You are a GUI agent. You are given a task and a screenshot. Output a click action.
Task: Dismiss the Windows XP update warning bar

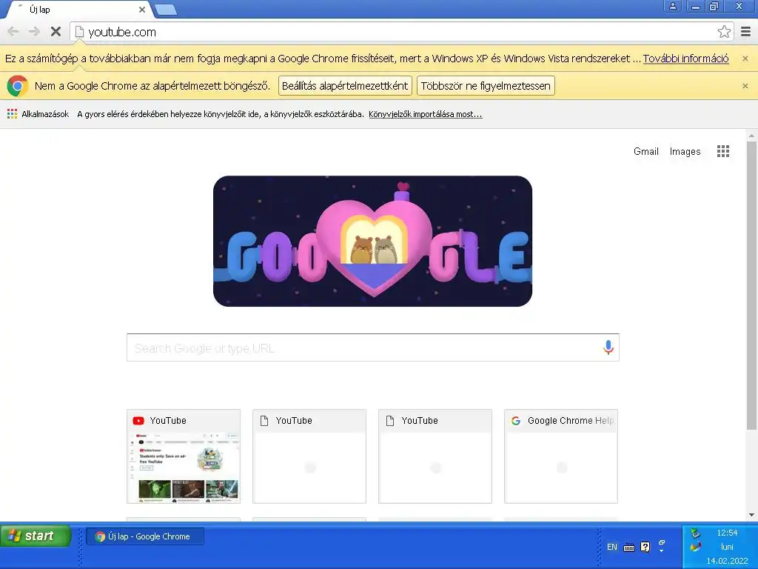point(745,59)
